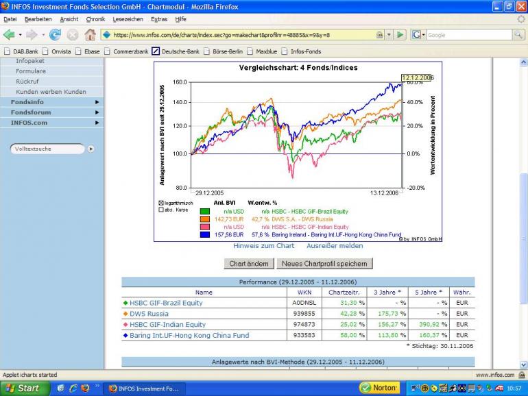Reload the page with the refresh icon
The height and width of the screenshot is (396, 528).
(x=56, y=35)
